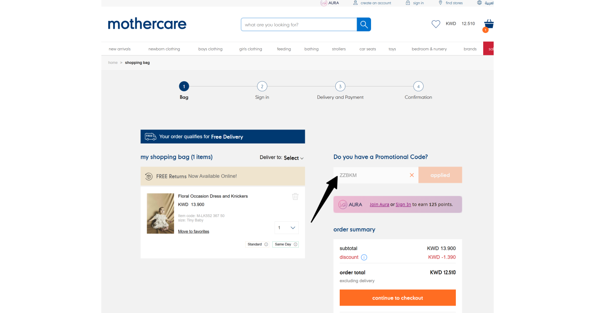Screen dimensions: 595x313
Task: Click the discount info icon
Action: point(364,257)
